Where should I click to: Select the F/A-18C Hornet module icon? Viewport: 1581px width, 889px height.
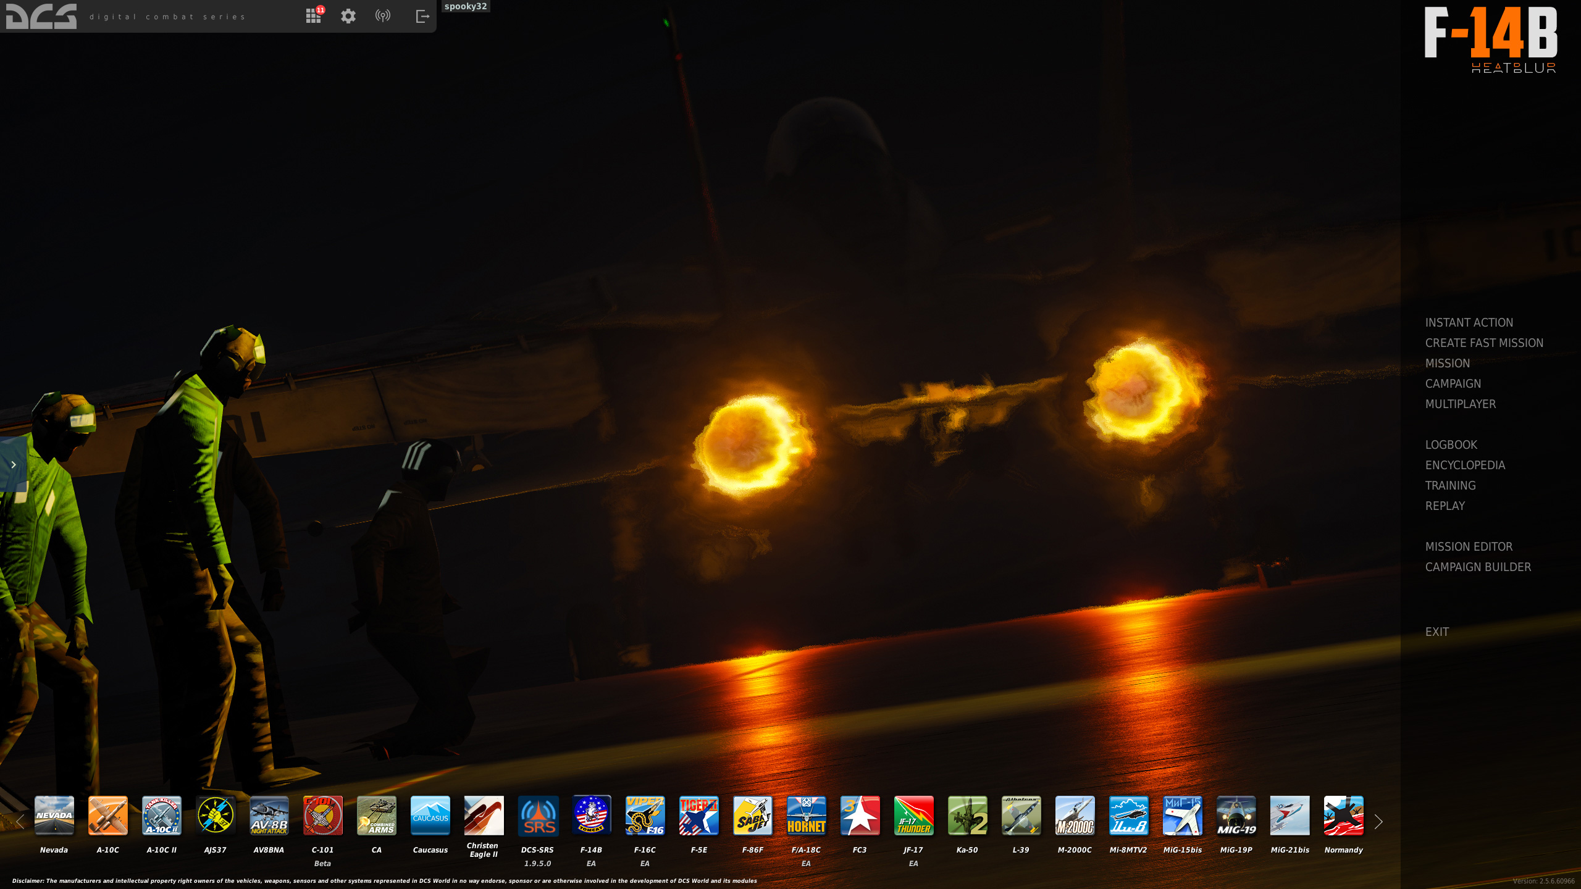point(806,815)
